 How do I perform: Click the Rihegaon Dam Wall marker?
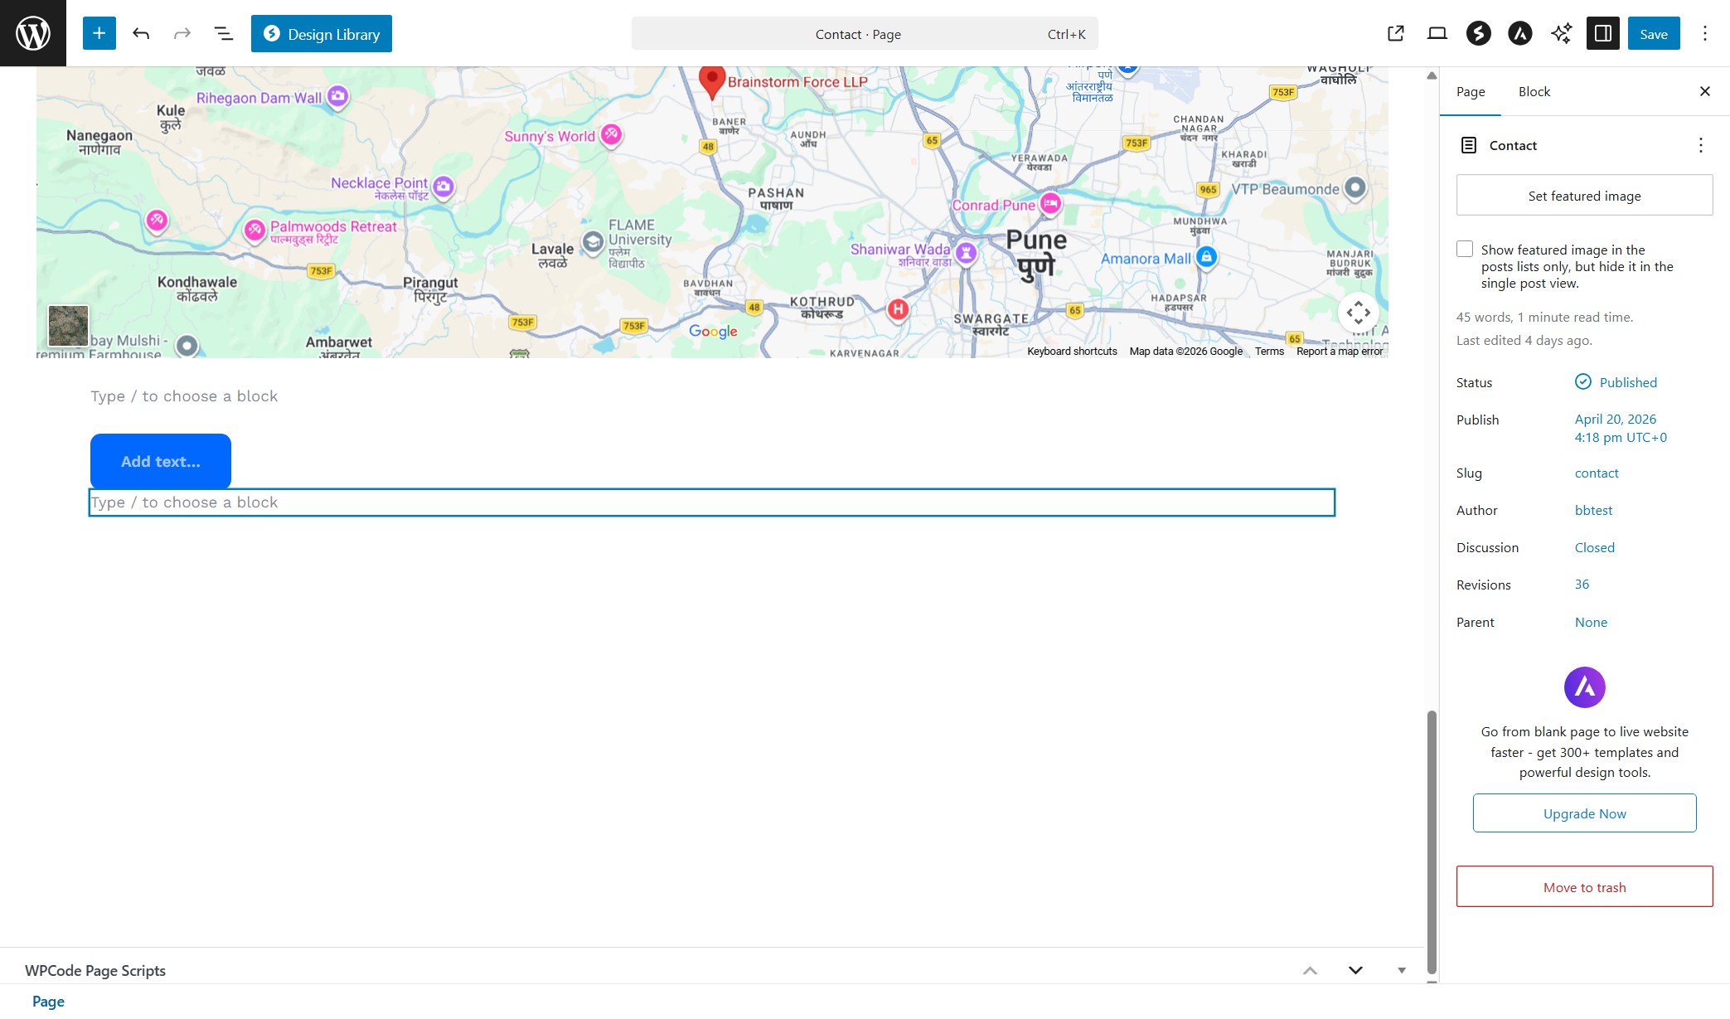(x=337, y=96)
